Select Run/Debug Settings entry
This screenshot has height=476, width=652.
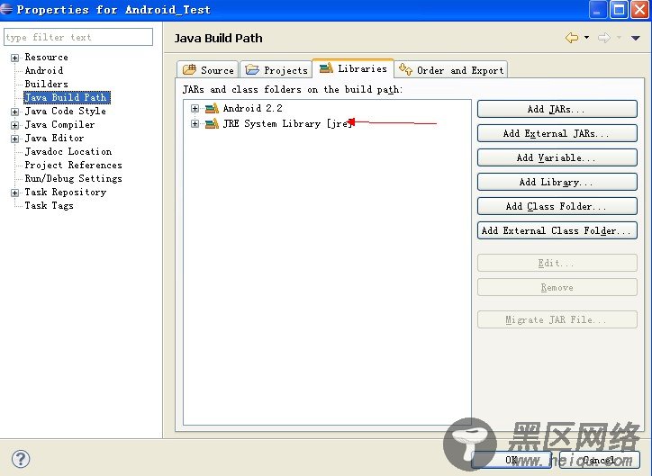pos(74,178)
